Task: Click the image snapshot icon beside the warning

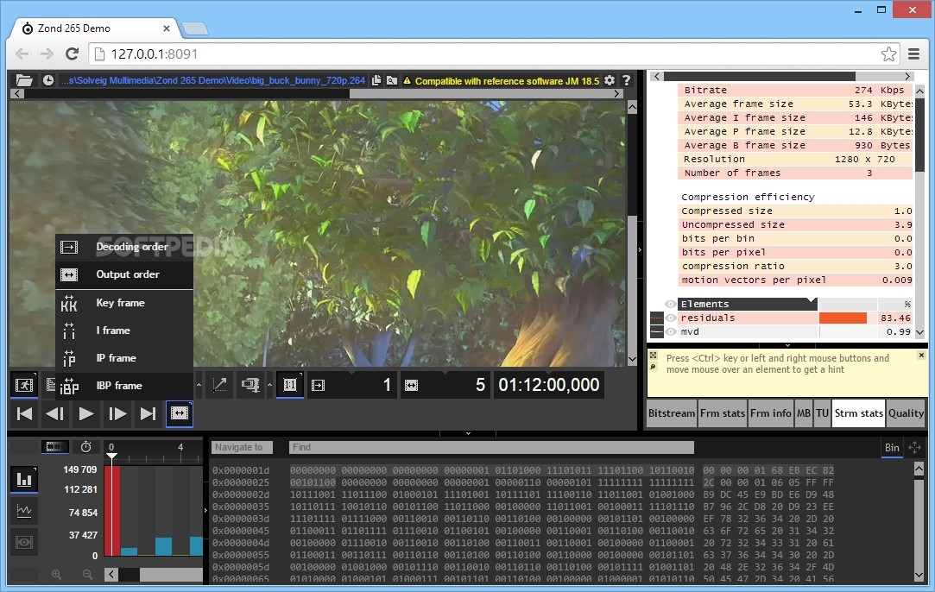Action: 392,80
